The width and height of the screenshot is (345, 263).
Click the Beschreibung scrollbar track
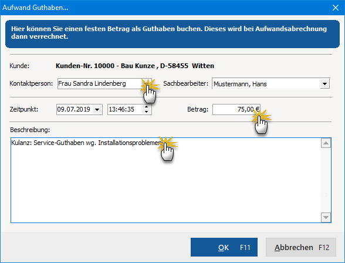click(326, 180)
